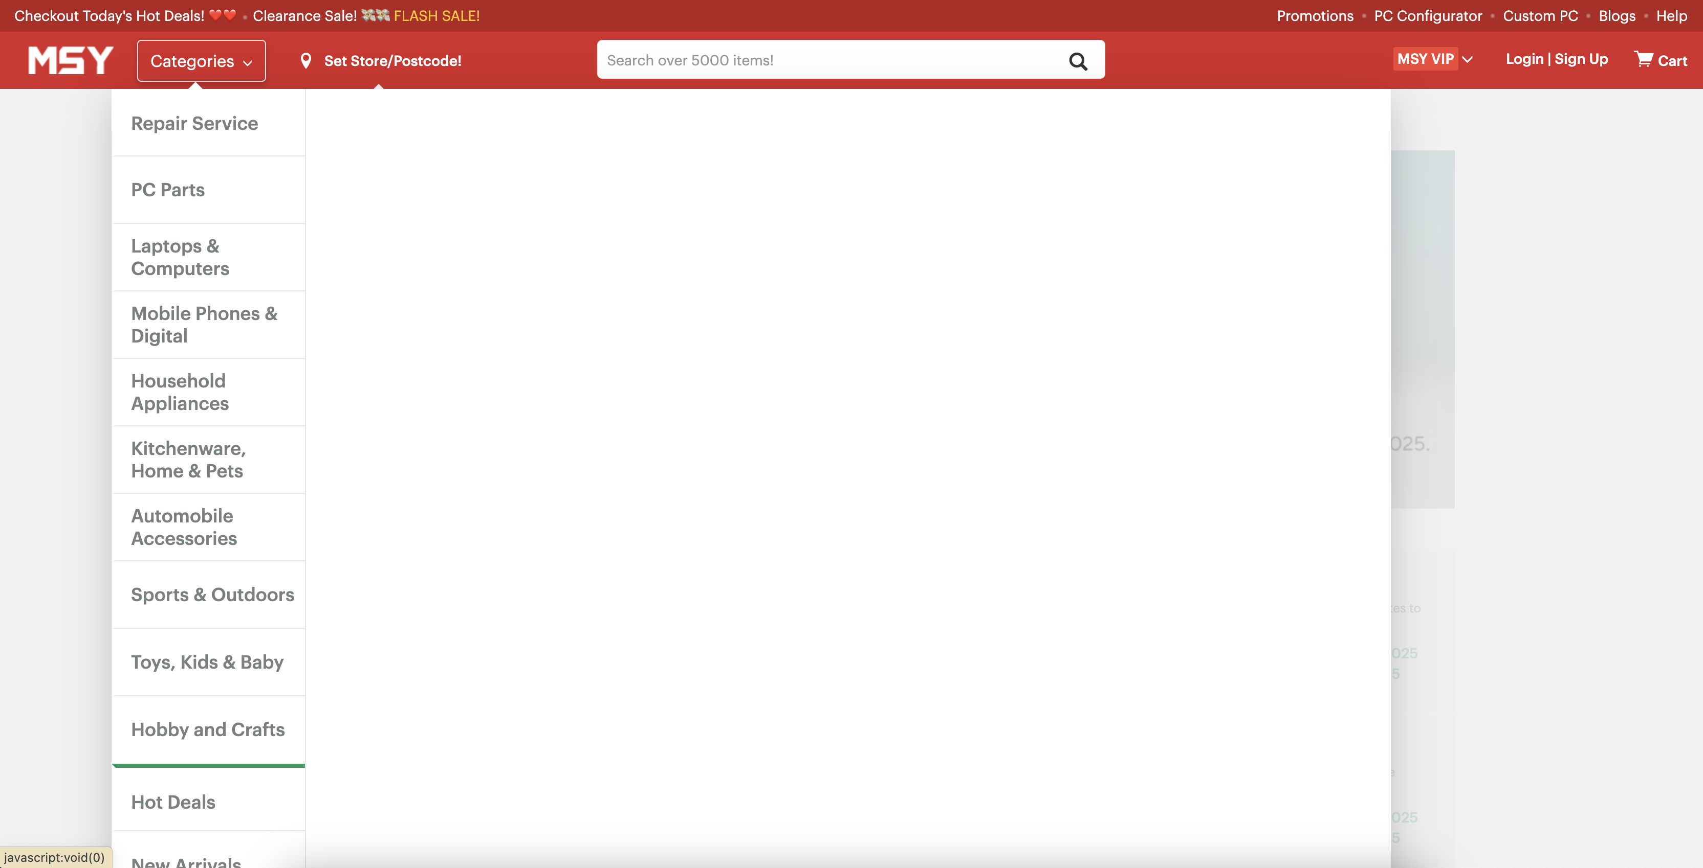The width and height of the screenshot is (1703, 868).
Task: Browse Mobile Phones & Digital category
Action: (204, 324)
